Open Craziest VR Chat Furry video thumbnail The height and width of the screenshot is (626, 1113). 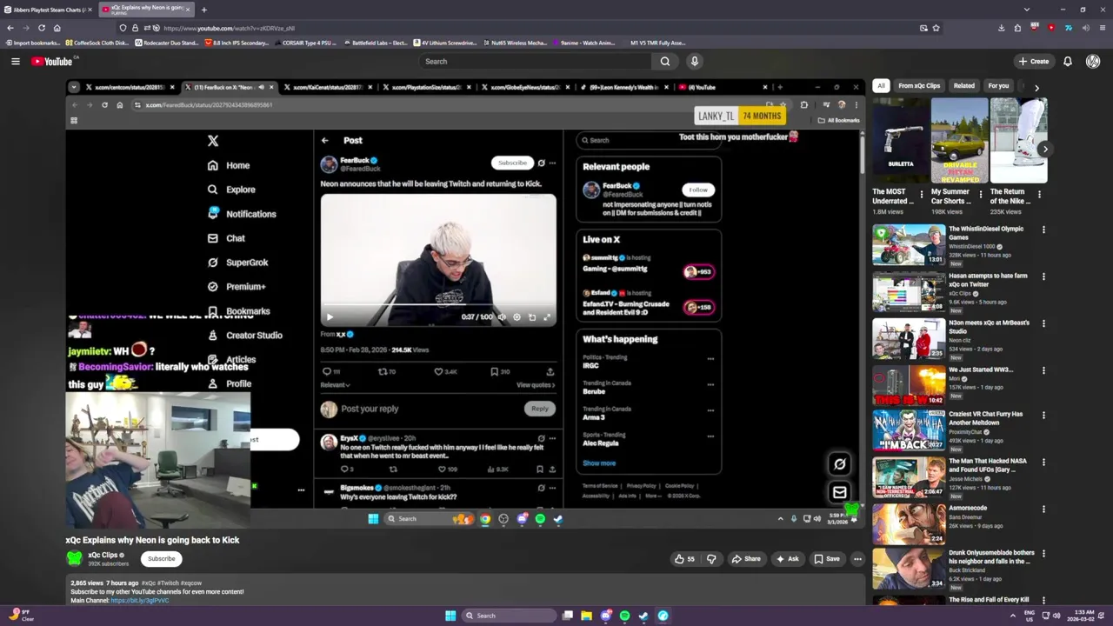click(x=909, y=430)
